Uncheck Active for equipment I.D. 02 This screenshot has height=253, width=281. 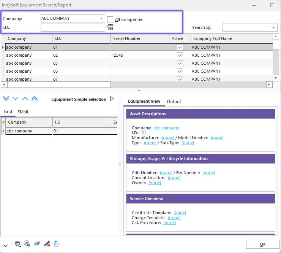tap(180, 55)
